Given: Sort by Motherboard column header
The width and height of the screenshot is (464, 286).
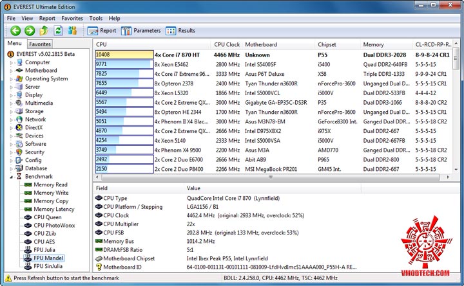Looking at the screenshot, I should [x=279, y=44].
